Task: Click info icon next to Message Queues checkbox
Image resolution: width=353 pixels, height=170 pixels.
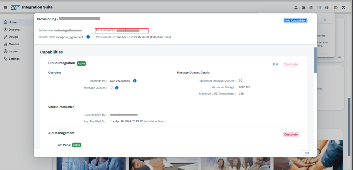Action: (x=117, y=88)
